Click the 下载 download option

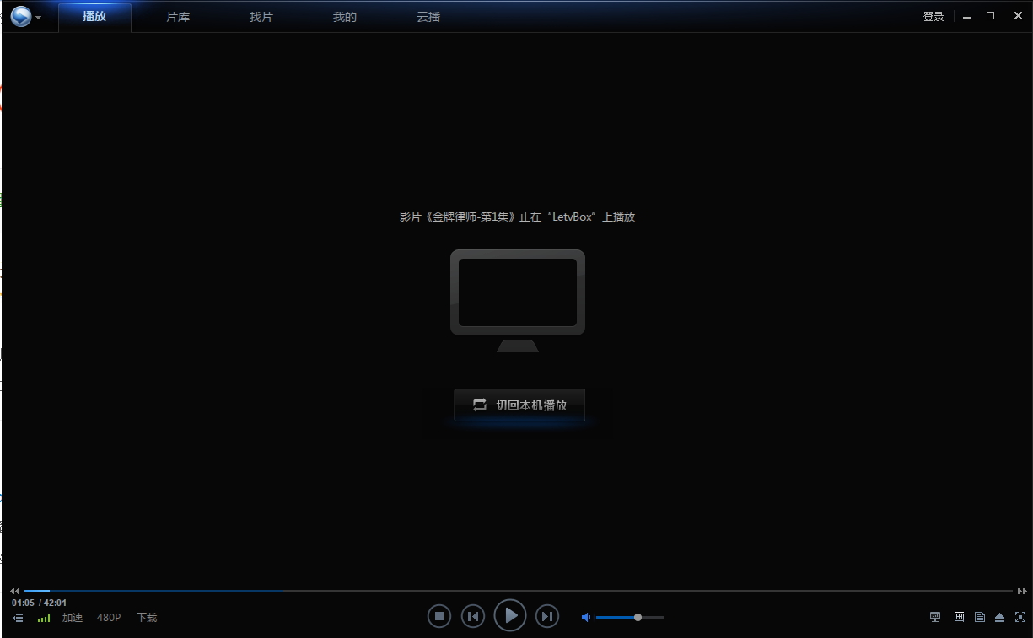click(x=147, y=618)
